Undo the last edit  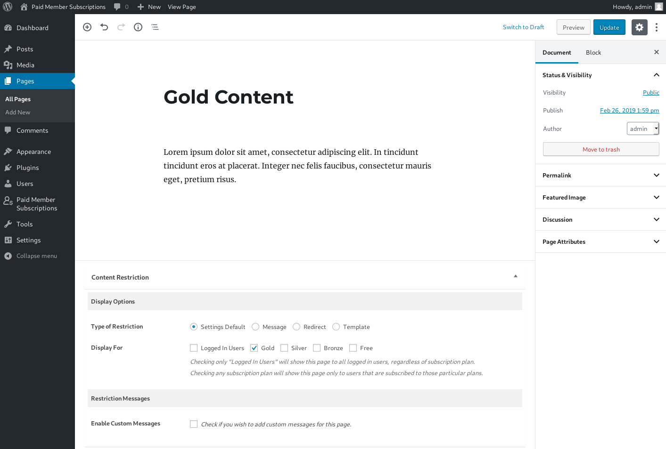[x=104, y=27]
